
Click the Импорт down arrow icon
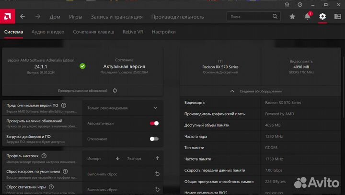click(117, 158)
